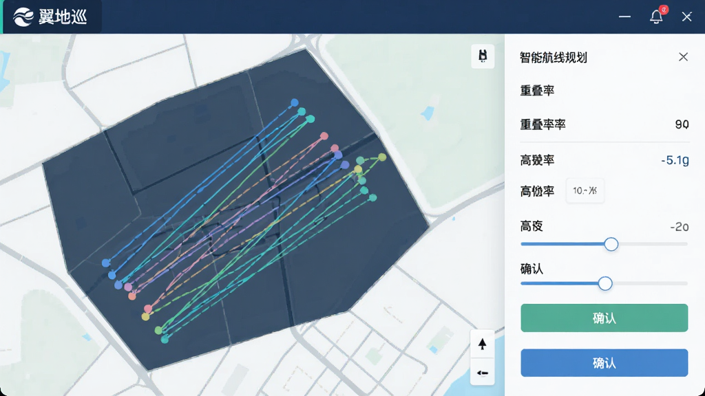Click the 翼地巡 app name text

coord(63,17)
